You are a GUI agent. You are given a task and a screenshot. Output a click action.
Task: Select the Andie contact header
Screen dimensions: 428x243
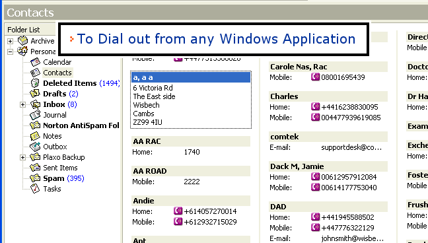tap(191, 201)
